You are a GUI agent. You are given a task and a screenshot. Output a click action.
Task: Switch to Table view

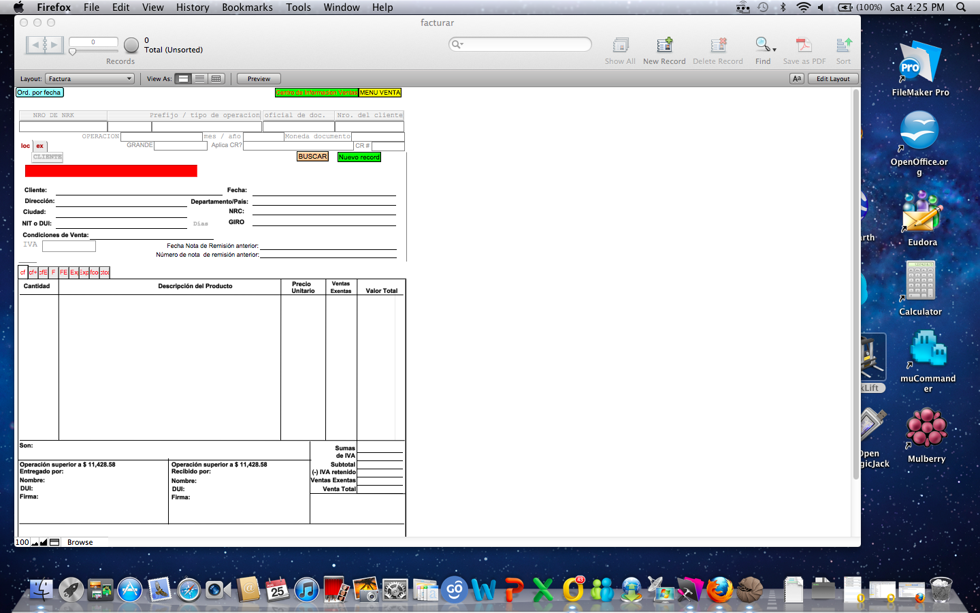216,78
